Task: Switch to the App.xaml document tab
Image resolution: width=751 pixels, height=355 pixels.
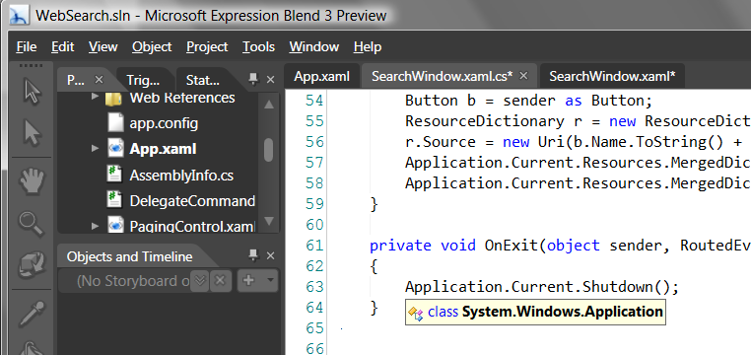Action: (321, 76)
